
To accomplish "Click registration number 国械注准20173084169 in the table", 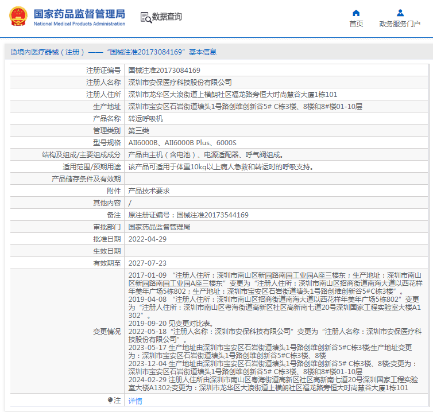I will [x=164, y=71].
